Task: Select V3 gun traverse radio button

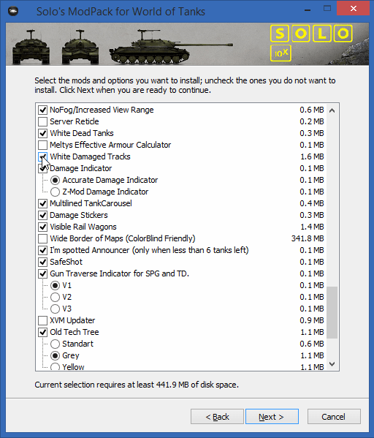Action: tap(55, 309)
